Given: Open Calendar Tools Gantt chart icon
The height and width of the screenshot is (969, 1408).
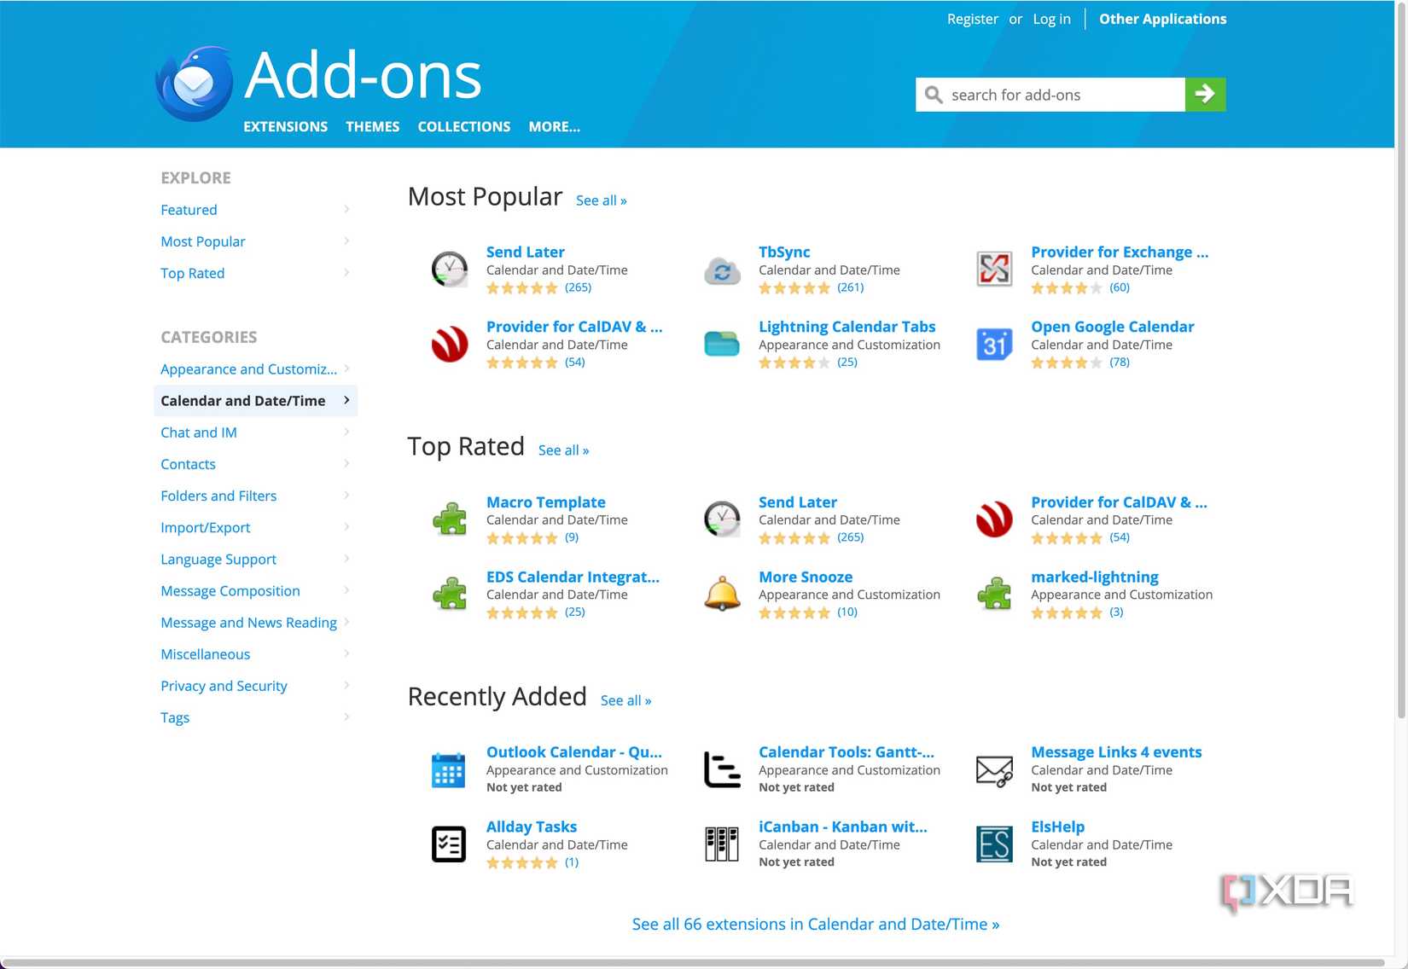Looking at the screenshot, I should pos(722,769).
